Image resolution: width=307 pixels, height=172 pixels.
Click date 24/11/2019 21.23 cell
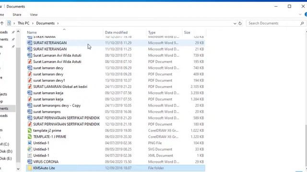click(118, 86)
